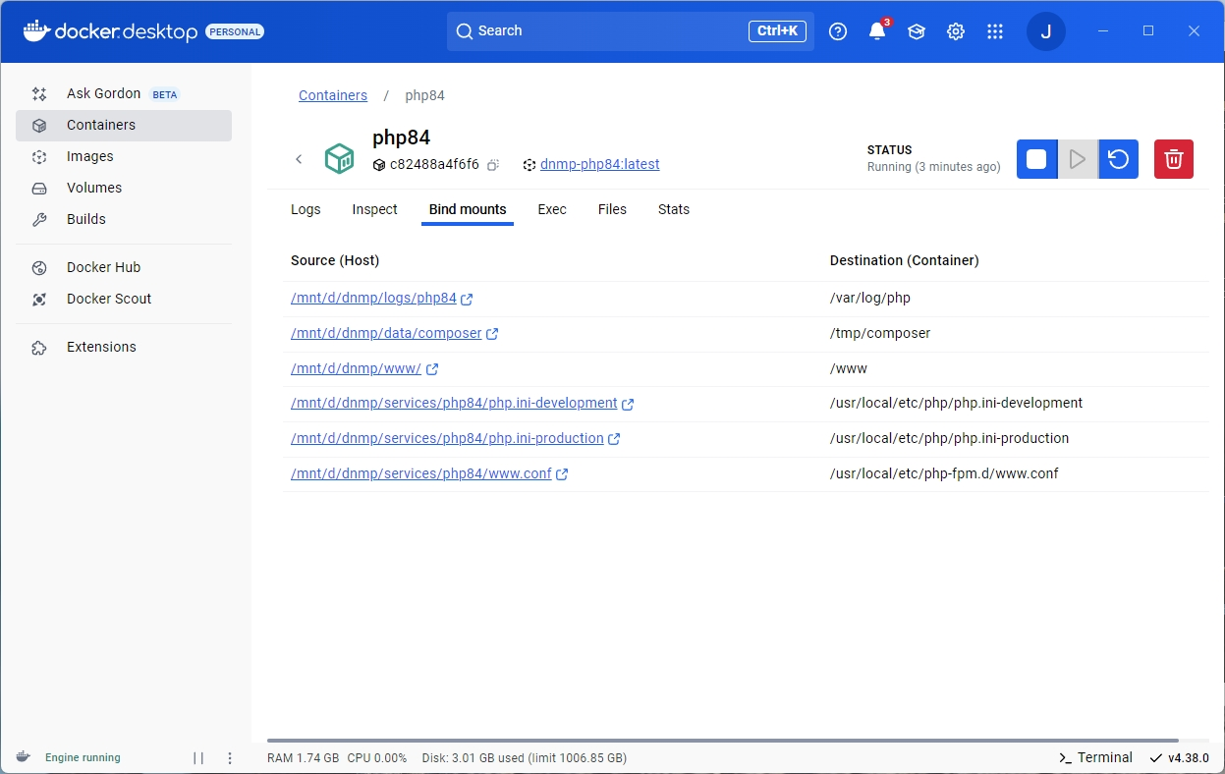Open Ask Gordon in the sidebar
This screenshot has width=1225, height=774.
pyautogui.click(x=124, y=94)
